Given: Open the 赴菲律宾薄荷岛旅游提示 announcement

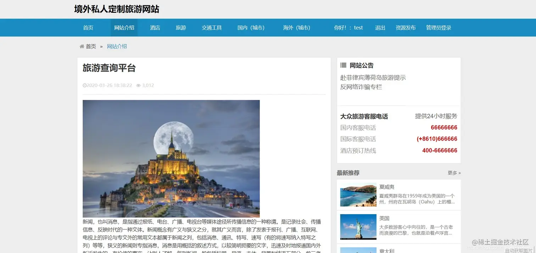Looking at the screenshot, I should [x=373, y=77].
